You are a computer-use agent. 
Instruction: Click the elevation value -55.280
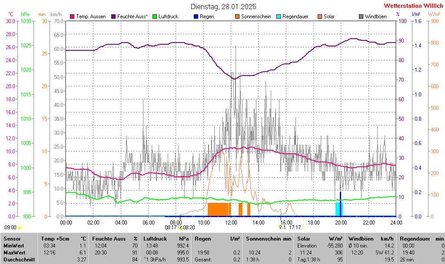point(335,246)
